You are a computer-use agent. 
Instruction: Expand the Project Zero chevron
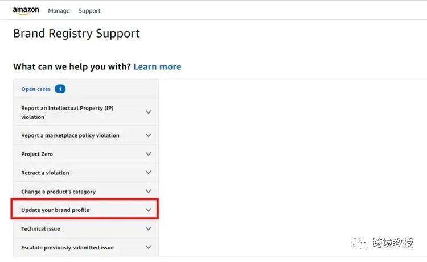pyautogui.click(x=149, y=154)
